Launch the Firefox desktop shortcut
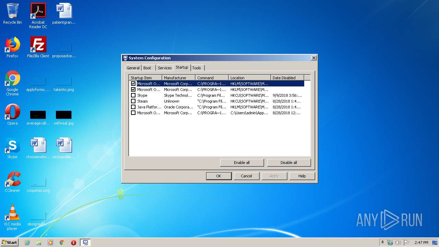The width and height of the screenshot is (439, 247). click(12, 47)
